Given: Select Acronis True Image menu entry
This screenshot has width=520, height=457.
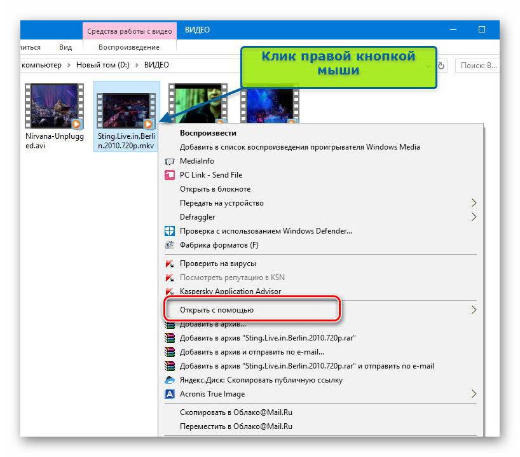Looking at the screenshot, I should click(320, 394).
